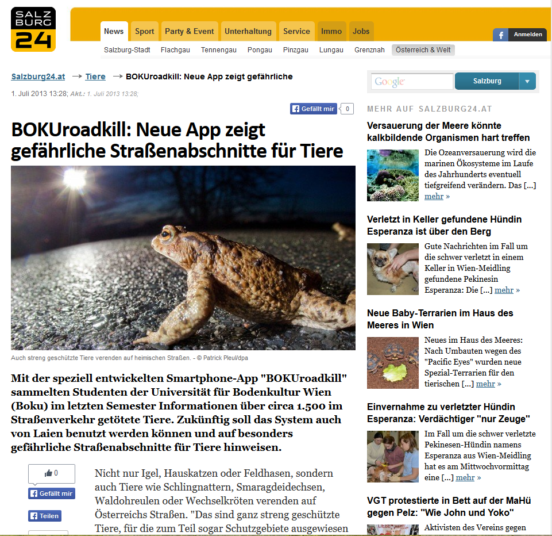The width and height of the screenshot is (552, 536).
Task: Open the Party & Event tab
Action: click(190, 32)
